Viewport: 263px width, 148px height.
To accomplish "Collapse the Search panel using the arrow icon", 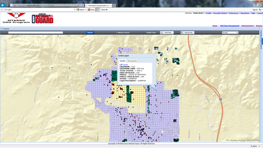I will pos(2,29).
